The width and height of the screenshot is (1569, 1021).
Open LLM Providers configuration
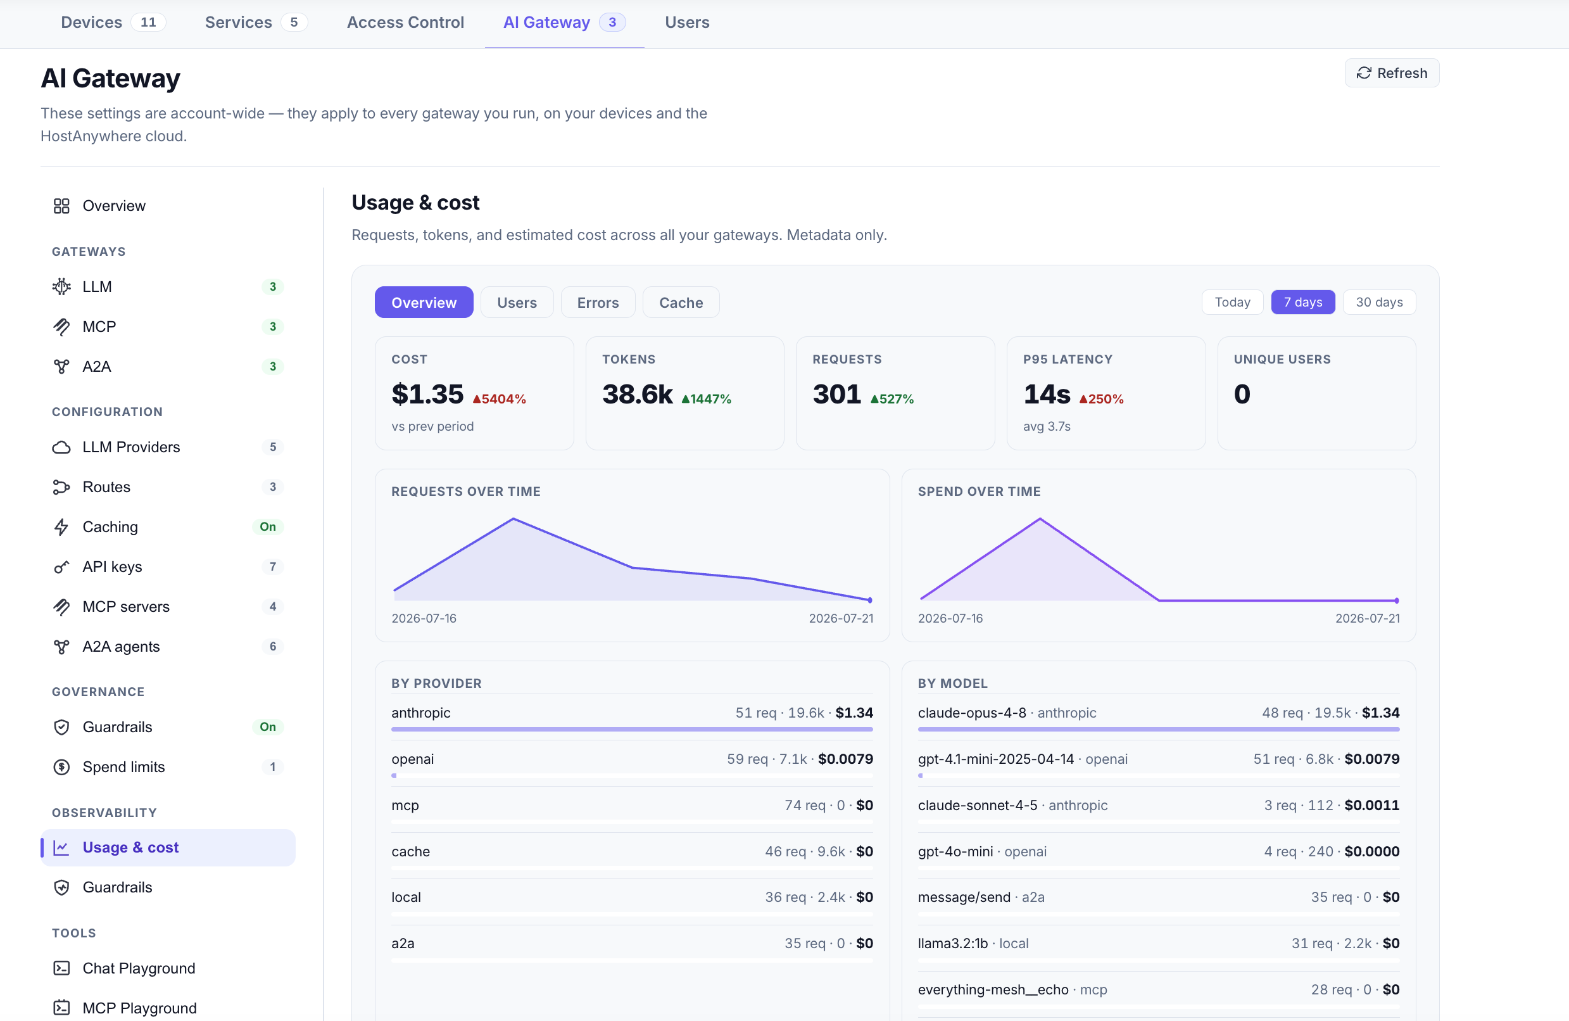tap(168, 447)
